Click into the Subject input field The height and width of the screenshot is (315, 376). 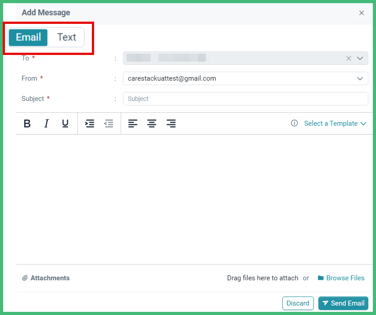[245, 99]
